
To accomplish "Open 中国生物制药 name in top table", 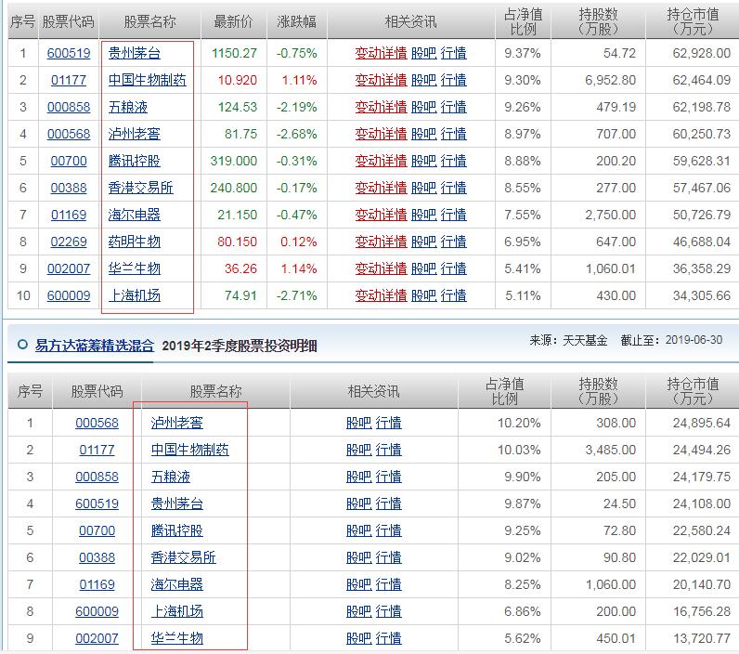I will 148,80.
